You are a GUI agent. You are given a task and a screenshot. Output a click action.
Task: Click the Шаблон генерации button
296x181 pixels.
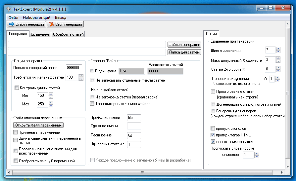(184, 45)
